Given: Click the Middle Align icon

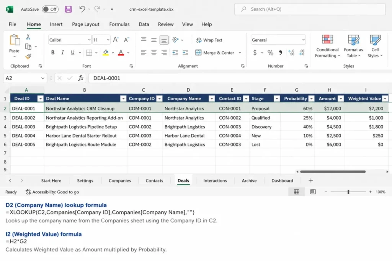Looking at the screenshot, I should (x=154, y=40).
